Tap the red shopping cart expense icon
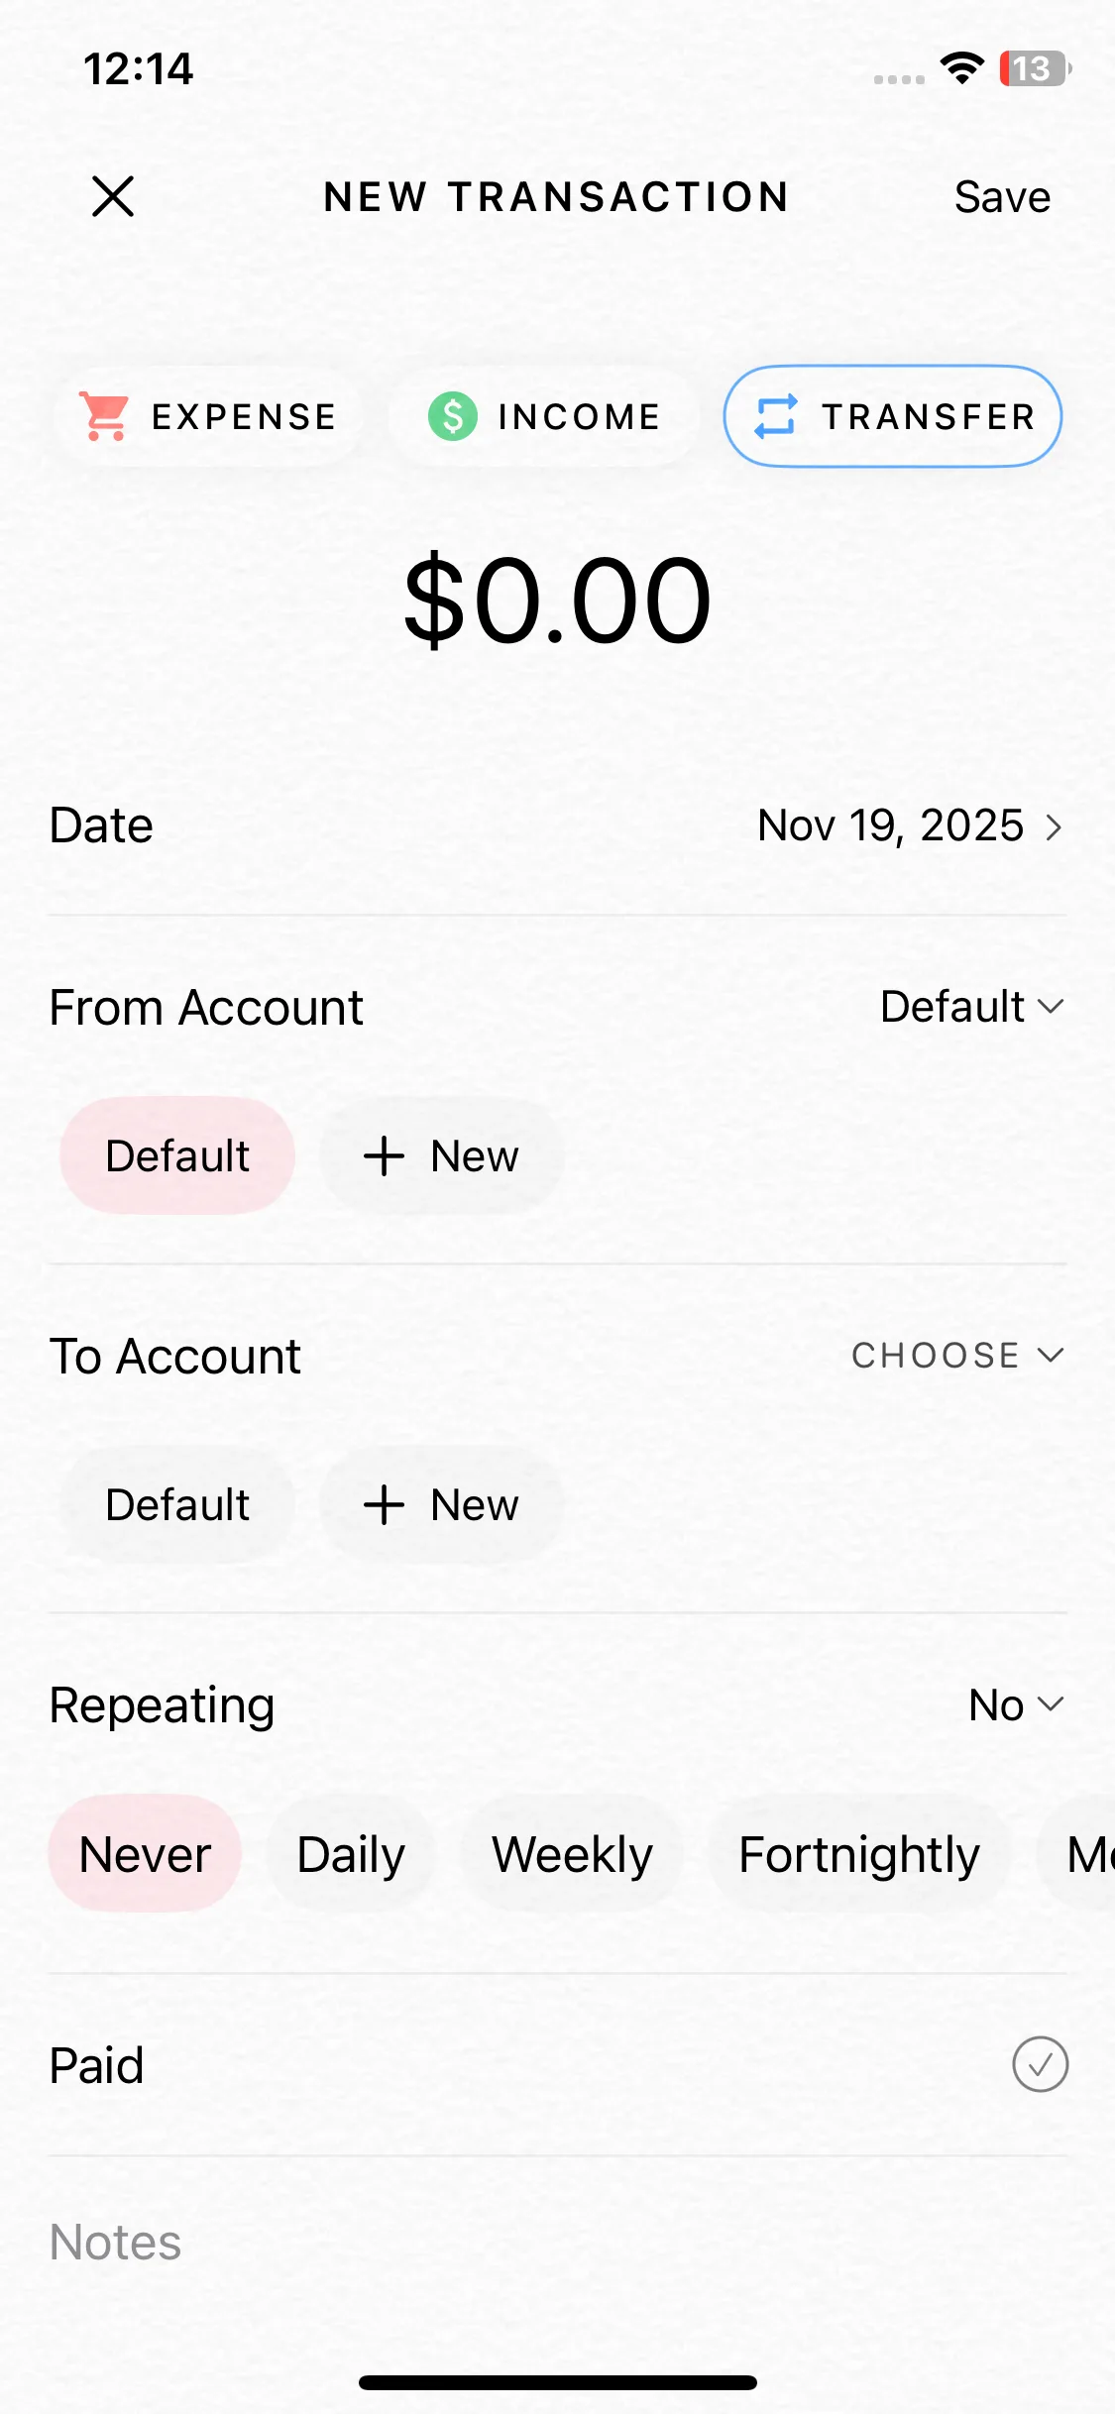Image resolution: width=1115 pixels, height=2414 pixels. 104,416
